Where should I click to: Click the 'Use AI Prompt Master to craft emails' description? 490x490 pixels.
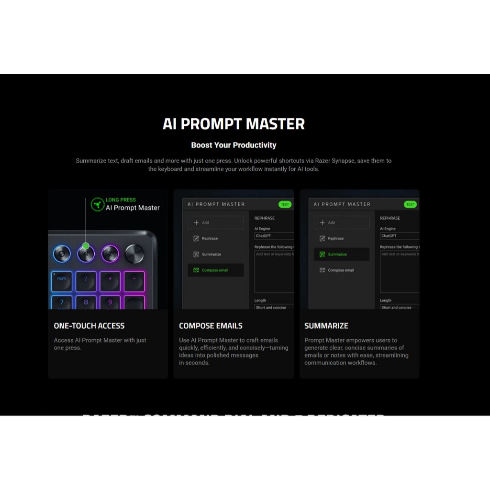click(x=234, y=351)
